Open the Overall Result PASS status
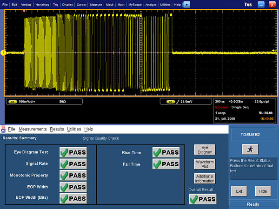The width and height of the screenshot is (279, 209). [x=203, y=199]
